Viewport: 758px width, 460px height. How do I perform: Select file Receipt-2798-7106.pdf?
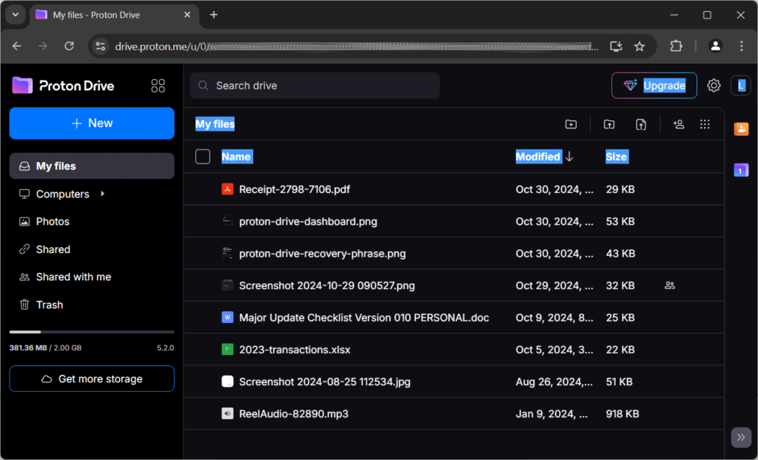pyautogui.click(x=454, y=189)
